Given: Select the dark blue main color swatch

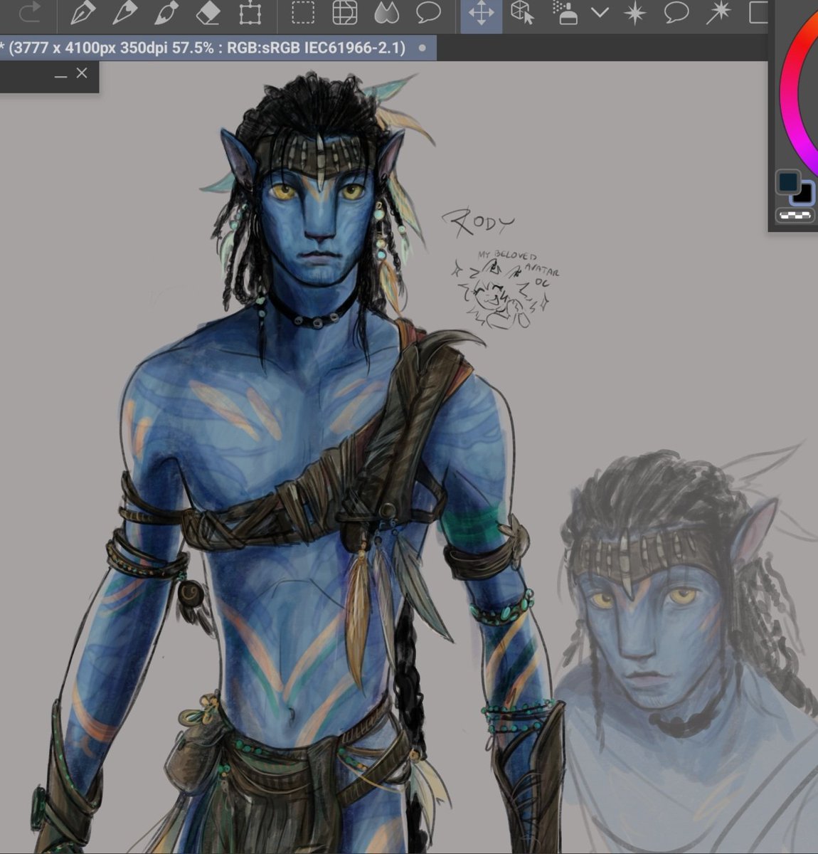Looking at the screenshot, I should pyautogui.click(x=787, y=182).
